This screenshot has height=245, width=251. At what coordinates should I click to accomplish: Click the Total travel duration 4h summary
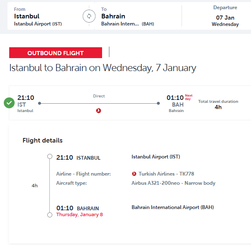point(218,104)
